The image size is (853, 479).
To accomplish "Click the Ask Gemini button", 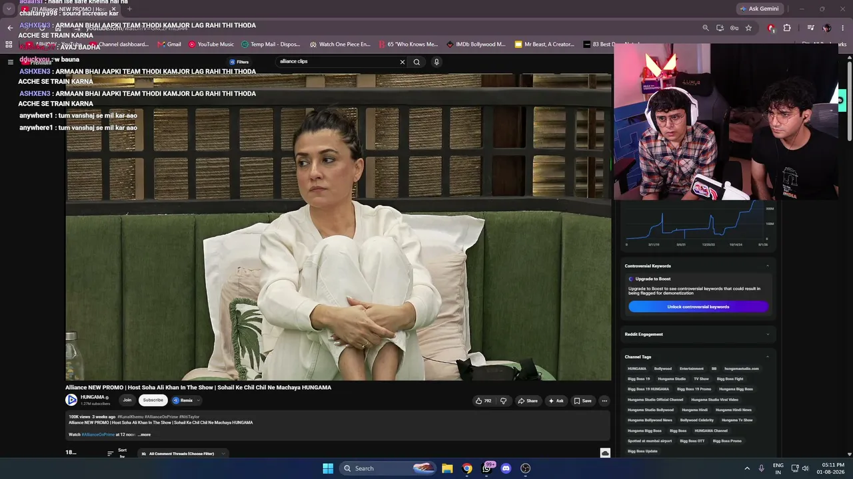I will tap(759, 9).
